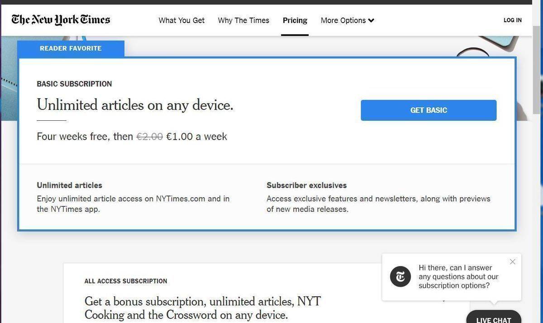Click the 'Unlimited articles on any device' headline
543x323 pixels.
135,105
